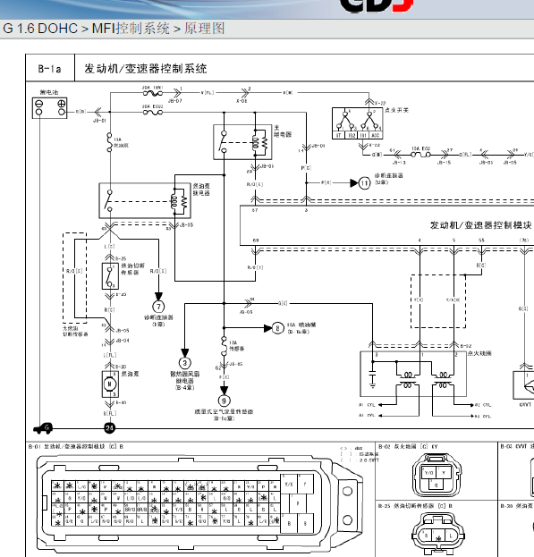The height and width of the screenshot is (557, 534).
Task: Click the fuel pump relay (燃油泵继电器) box
Action: coord(145,200)
